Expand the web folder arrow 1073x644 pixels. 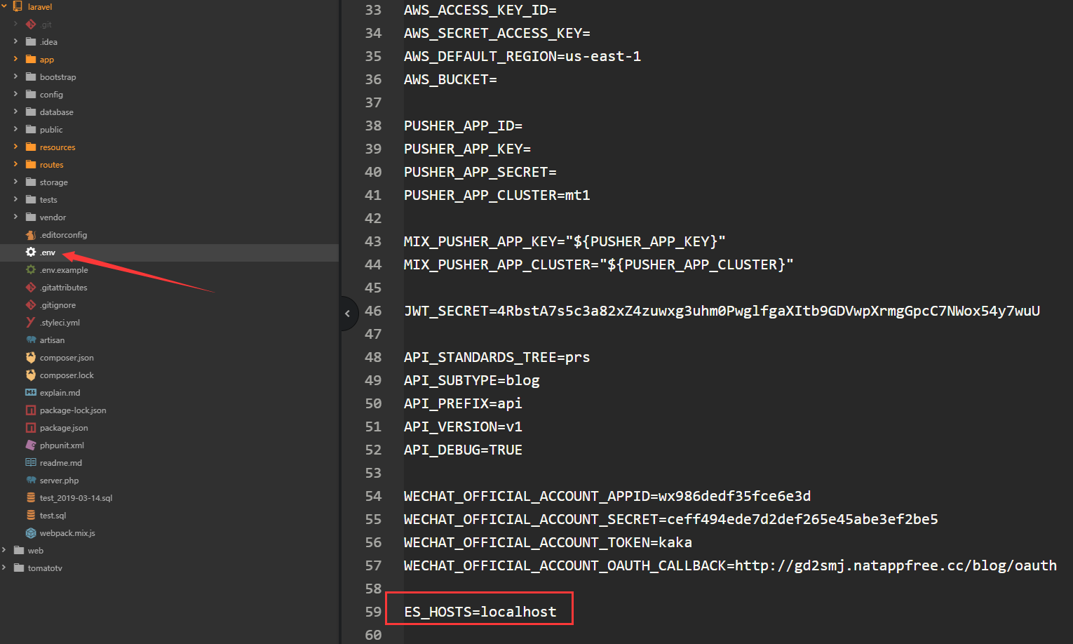click(x=4, y=550)
